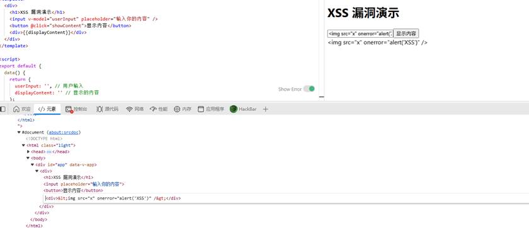This screenshot has width=529, height=228.
Task: Open the 内存 (Memory) tab
Action: [183, 109]
